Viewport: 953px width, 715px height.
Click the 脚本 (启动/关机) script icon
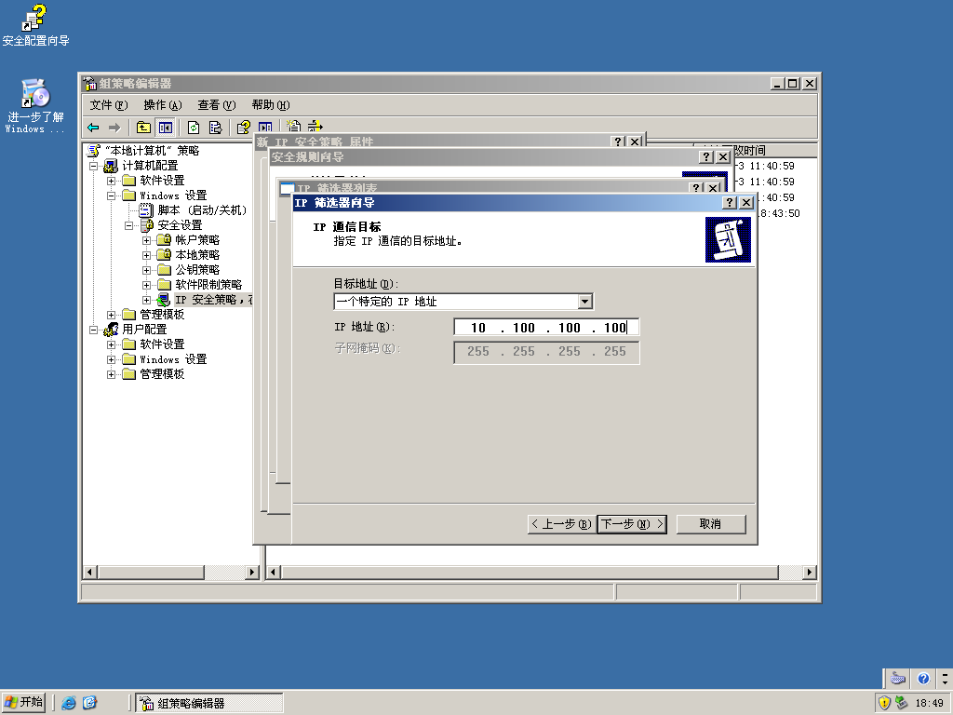(x=146, y=210)
